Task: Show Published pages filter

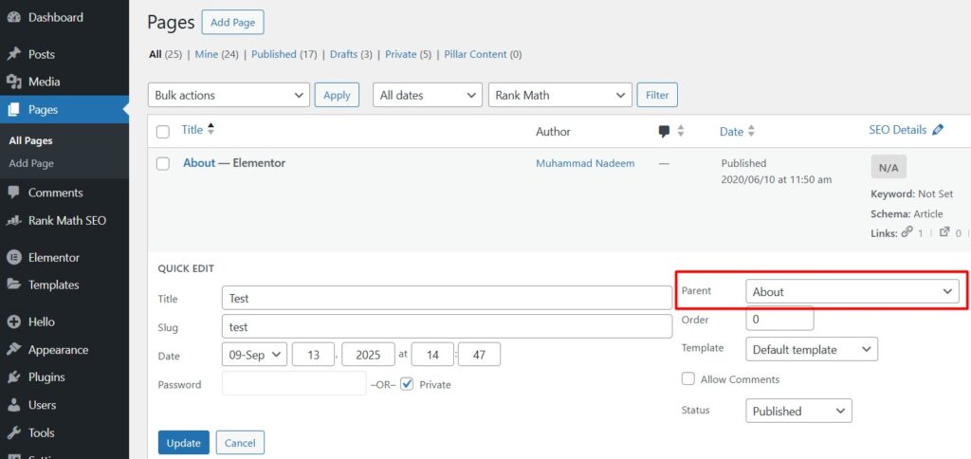Action: point(274,54)
